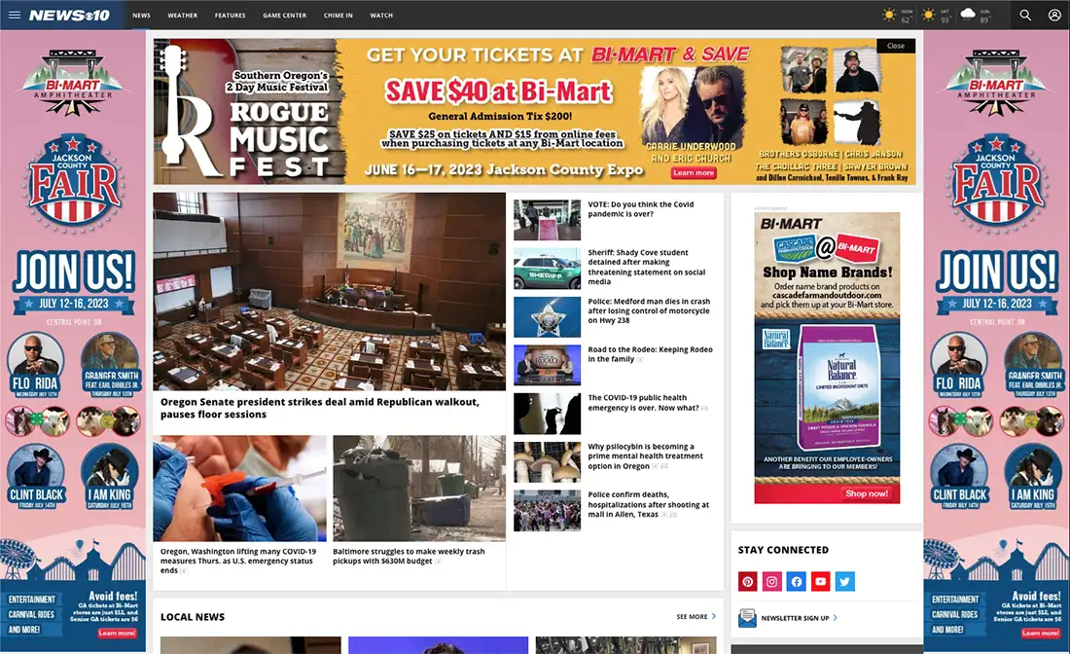Click the Saturday sun forecast icon
Viewport: 1070px width, 654px height.
(x=928, y=15)
